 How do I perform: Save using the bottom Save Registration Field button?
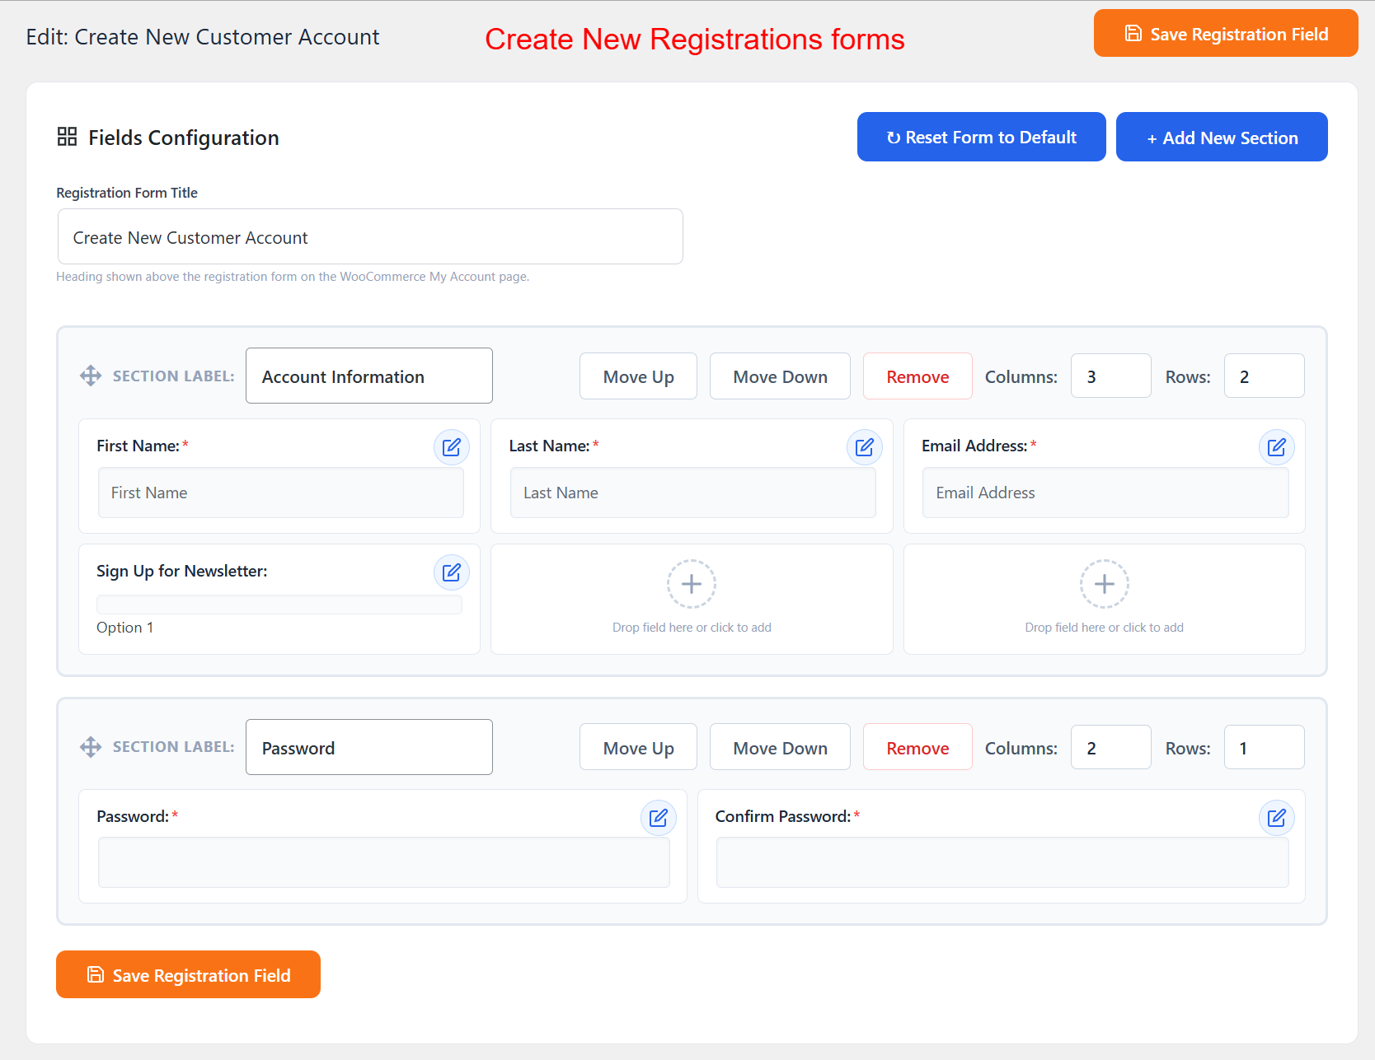coord(188,974)
